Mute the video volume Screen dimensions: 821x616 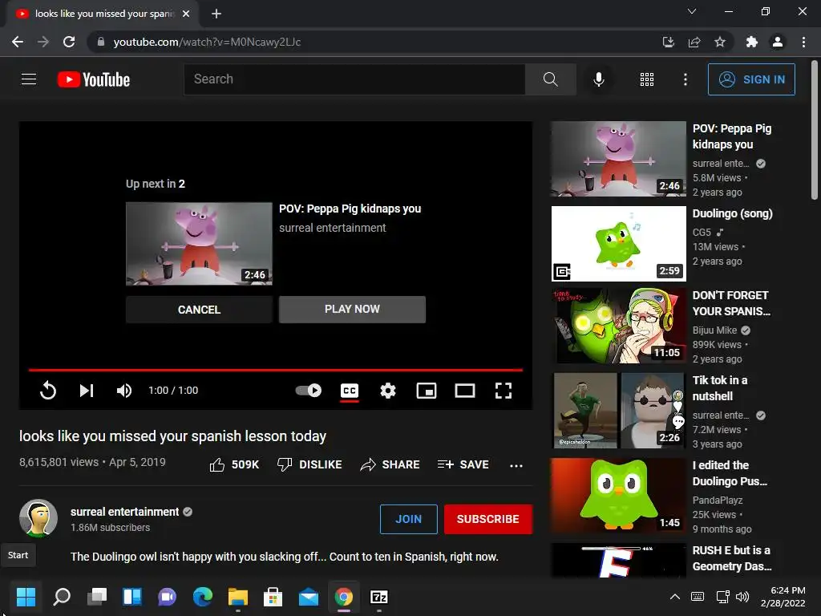124,391
